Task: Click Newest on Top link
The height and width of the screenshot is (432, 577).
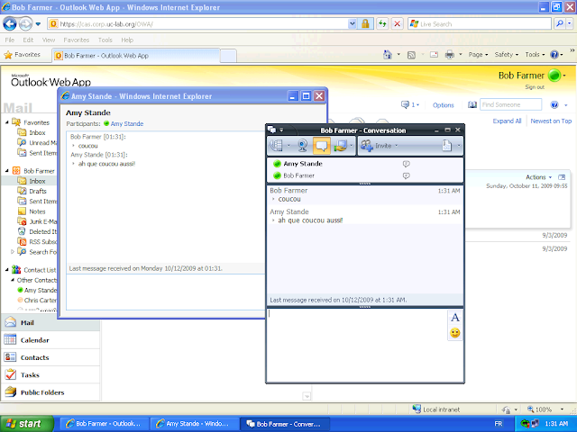Action: (551, 121)
